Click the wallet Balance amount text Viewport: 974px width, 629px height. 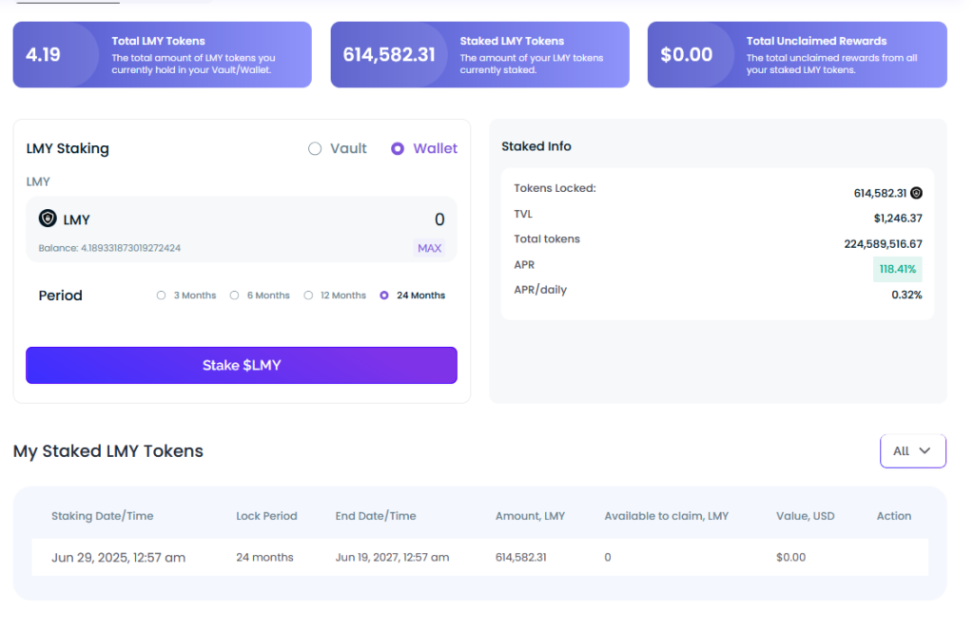coord(109,248)
